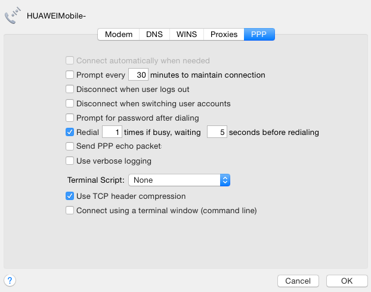The image size is (371, 292).
Task: Enable Connect using a terminal window
Action: pos(70,210)
